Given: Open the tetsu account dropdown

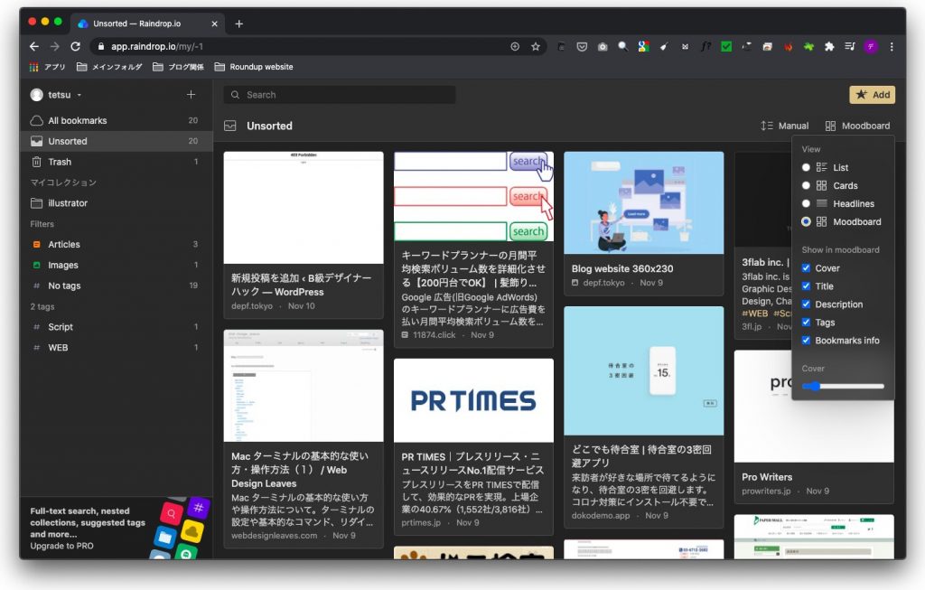Looking at the screenshot, I should (57, 94).
